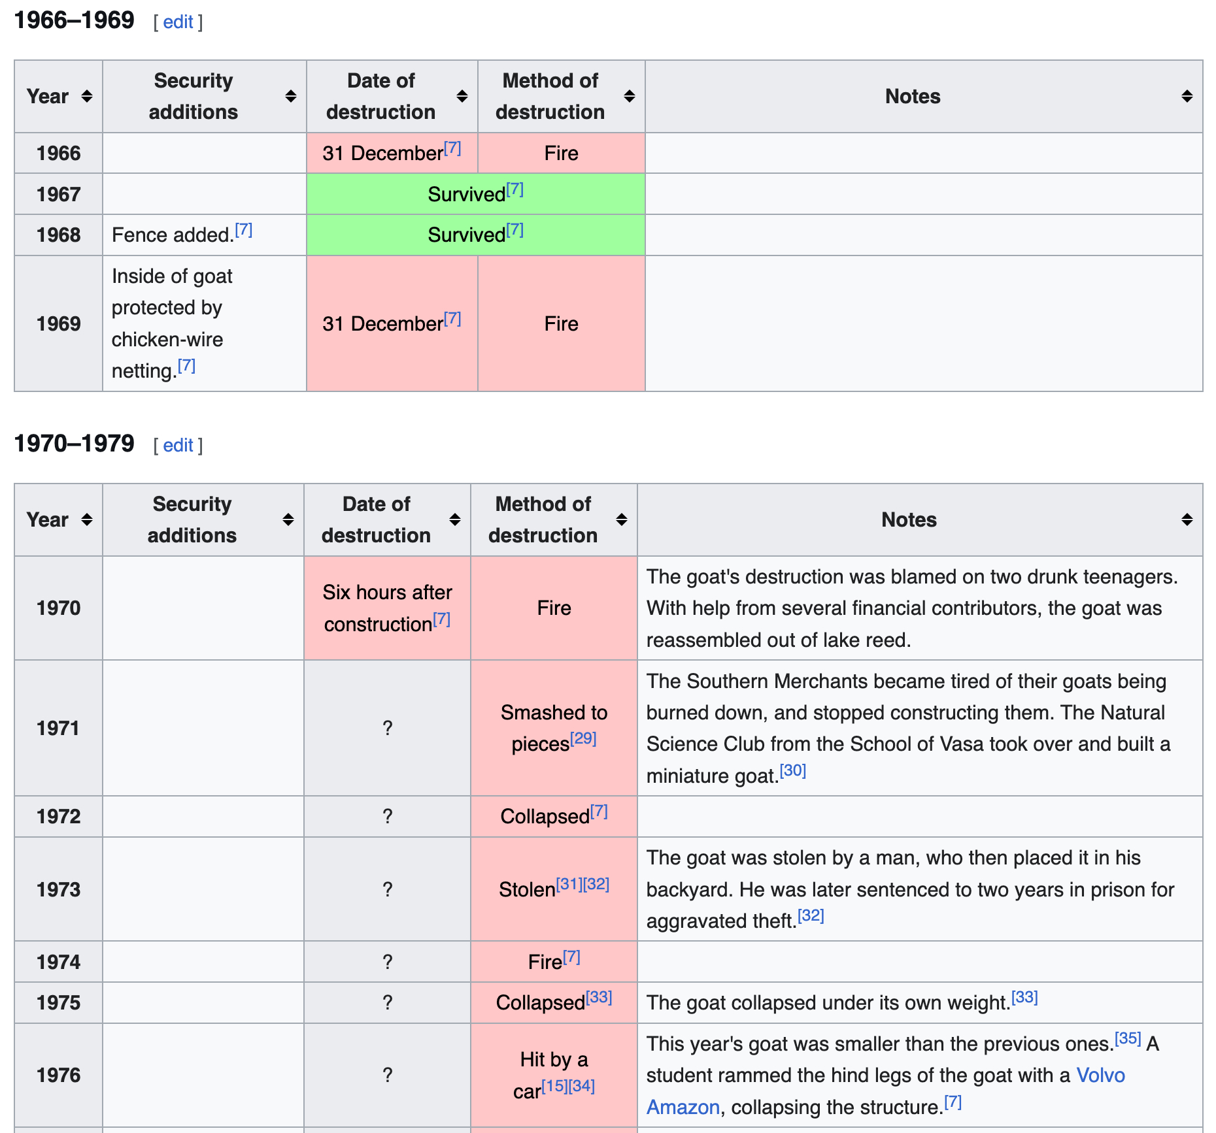Open citation 29 next to Smashed to pieces
This screenshot has width=1216, height=1133.
coord(583,739)
